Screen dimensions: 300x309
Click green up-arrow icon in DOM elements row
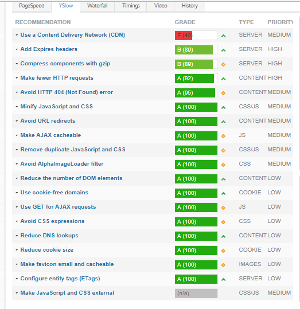pos(223,179)
